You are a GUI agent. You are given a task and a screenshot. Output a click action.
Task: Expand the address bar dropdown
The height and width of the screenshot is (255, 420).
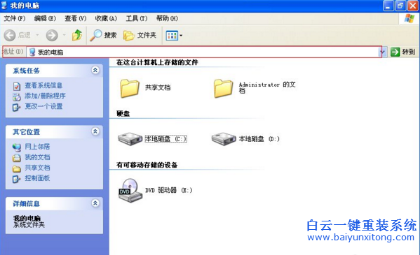384,52
